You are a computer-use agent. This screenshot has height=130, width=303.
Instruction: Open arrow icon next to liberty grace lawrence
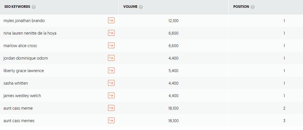coord(111,70)
